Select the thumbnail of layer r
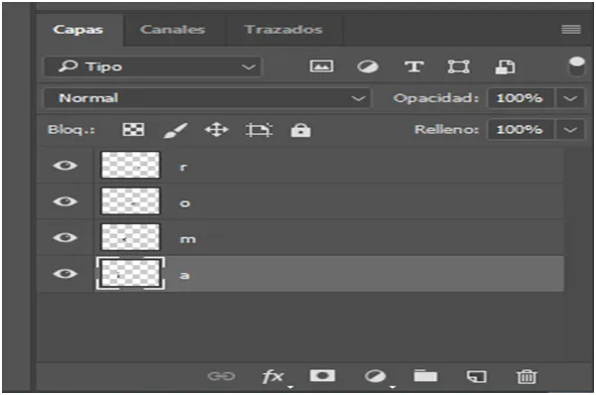 coord(130,165)
